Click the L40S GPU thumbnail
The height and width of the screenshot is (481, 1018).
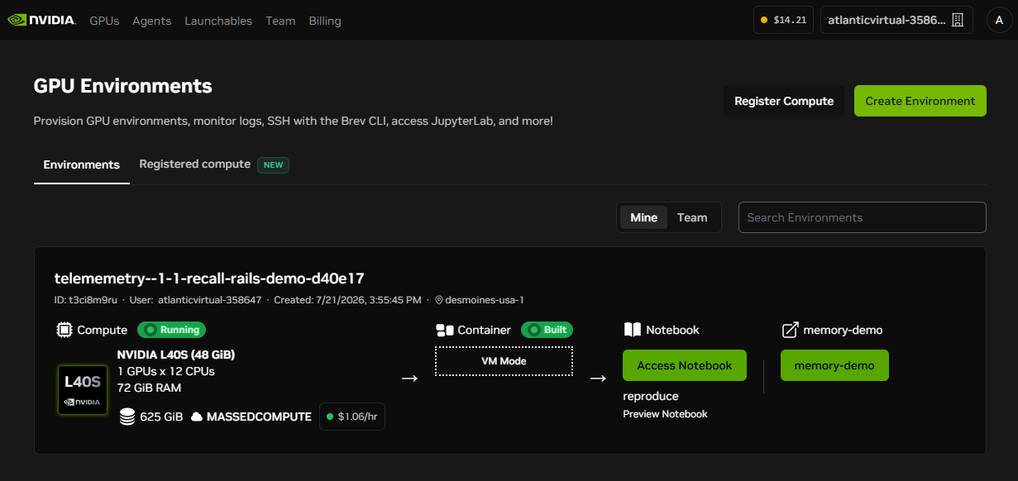83,388
